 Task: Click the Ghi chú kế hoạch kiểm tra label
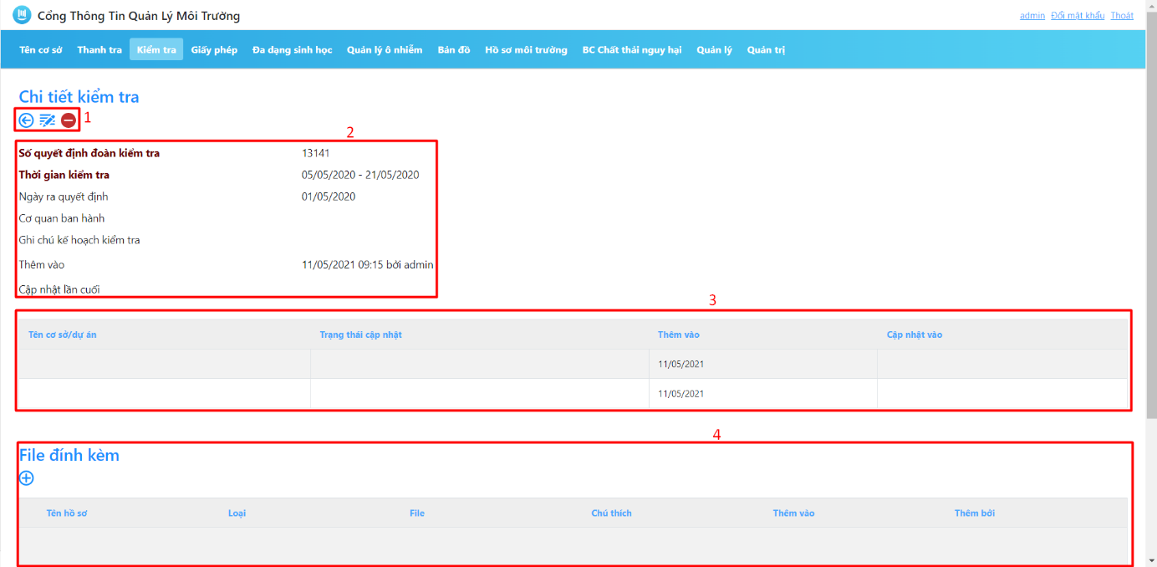[79, 240]
